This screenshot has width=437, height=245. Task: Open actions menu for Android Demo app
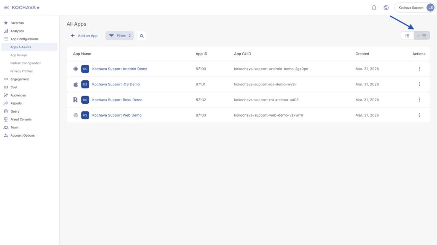point(419,69)
